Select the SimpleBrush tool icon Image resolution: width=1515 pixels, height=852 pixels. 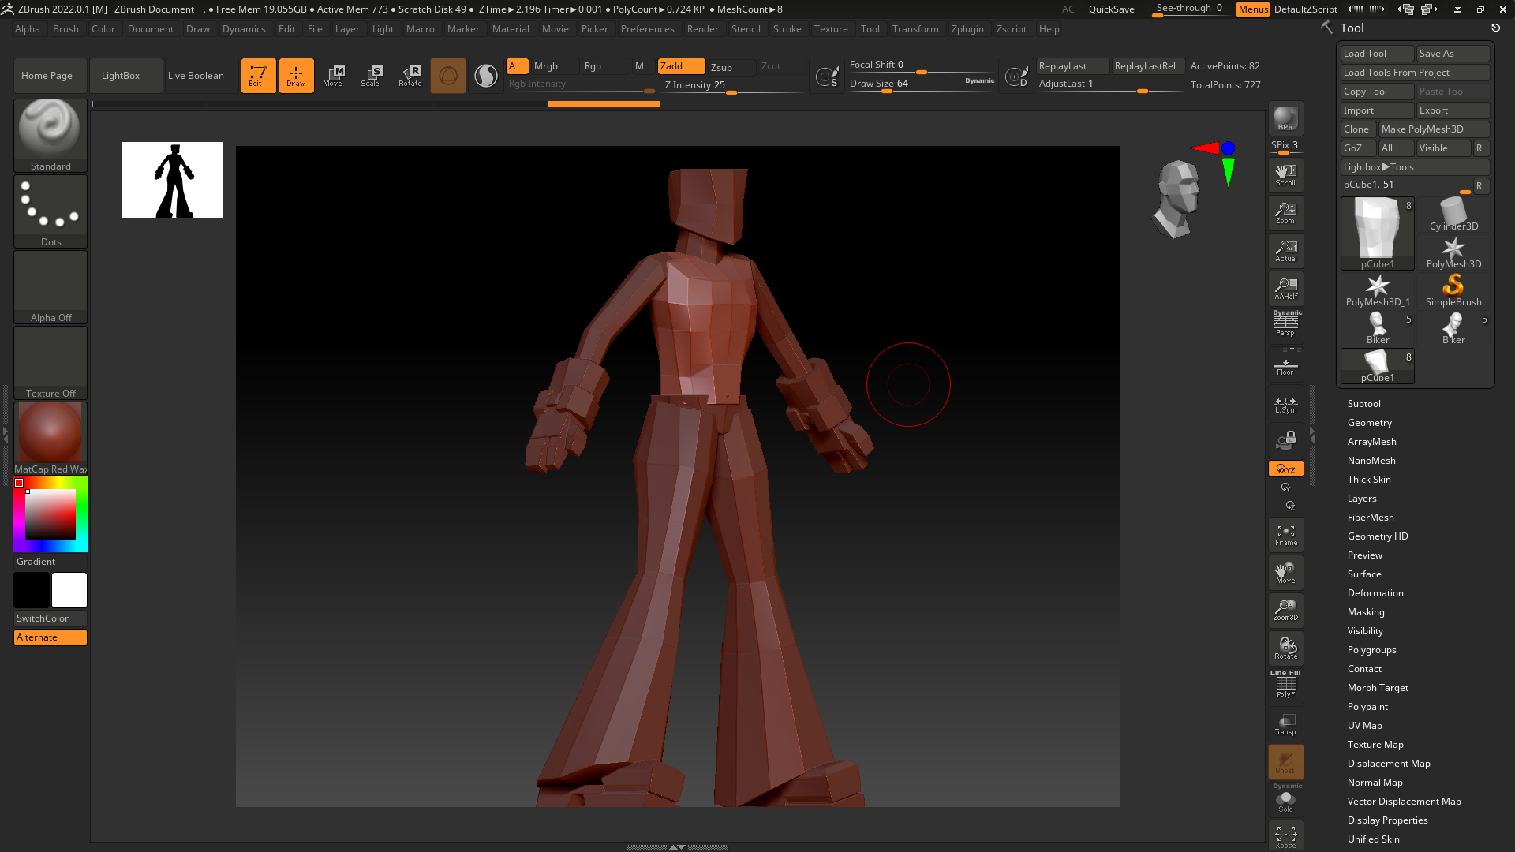point(1453,290)
